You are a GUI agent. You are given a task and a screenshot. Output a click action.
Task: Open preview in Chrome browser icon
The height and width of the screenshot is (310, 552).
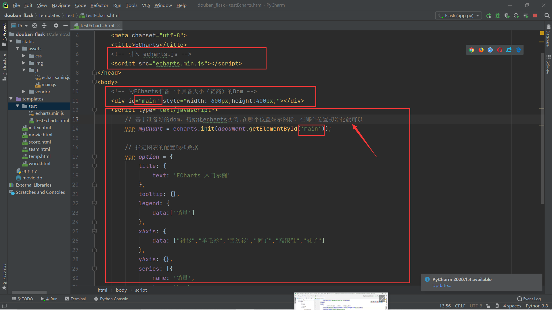click(471, 50)
